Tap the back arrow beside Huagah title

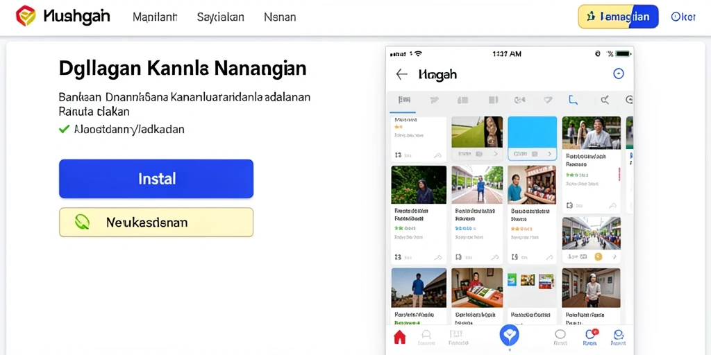pos(401,74)
